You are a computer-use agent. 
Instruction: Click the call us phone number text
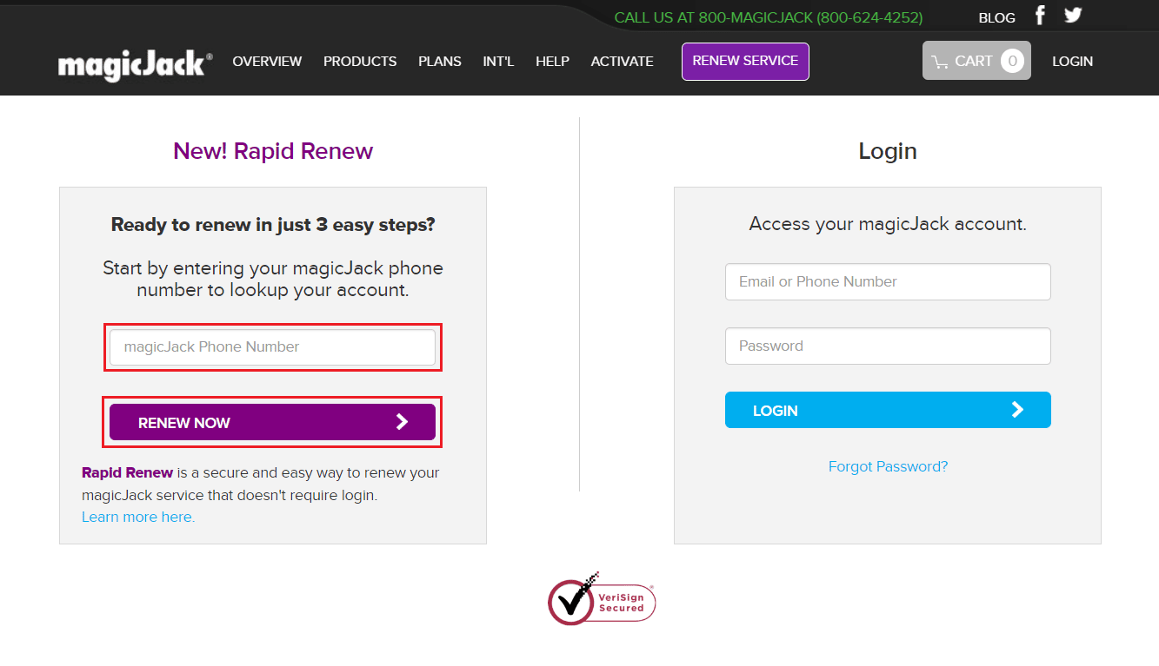769,18
